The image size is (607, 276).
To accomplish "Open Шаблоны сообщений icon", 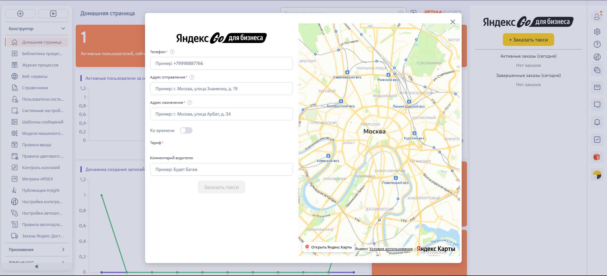I will click(x=15, y=122).
